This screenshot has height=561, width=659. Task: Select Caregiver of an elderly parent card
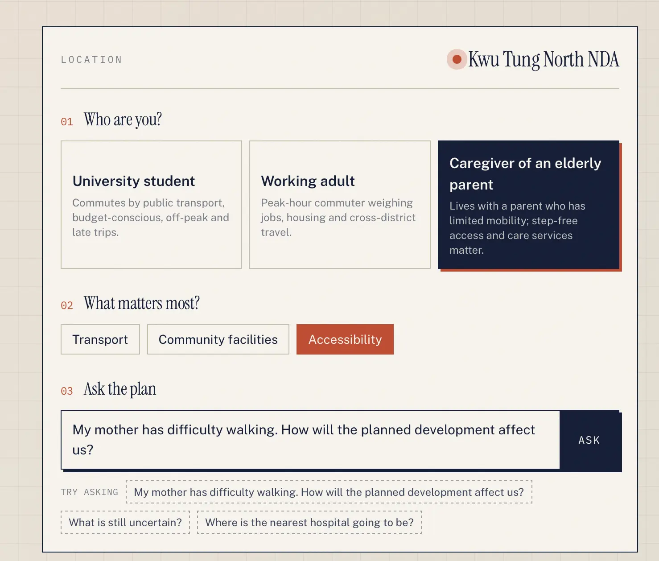click(528, 205)
